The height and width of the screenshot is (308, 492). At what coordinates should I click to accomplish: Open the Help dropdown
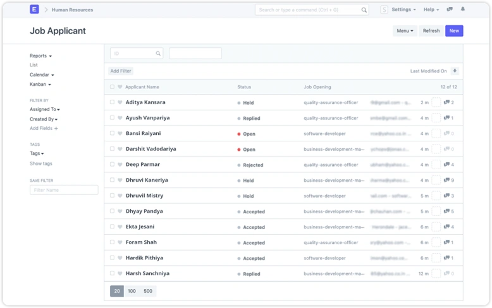(431, 9)
